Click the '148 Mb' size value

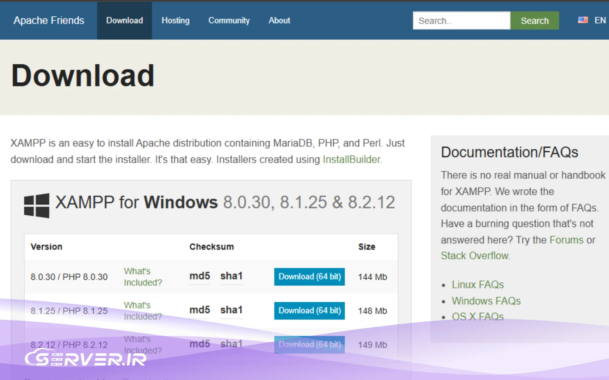(x=373, y=311)
